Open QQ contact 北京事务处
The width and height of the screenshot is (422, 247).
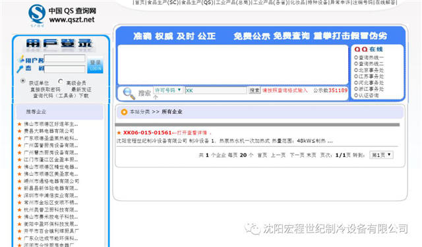(x=371, y=70)
